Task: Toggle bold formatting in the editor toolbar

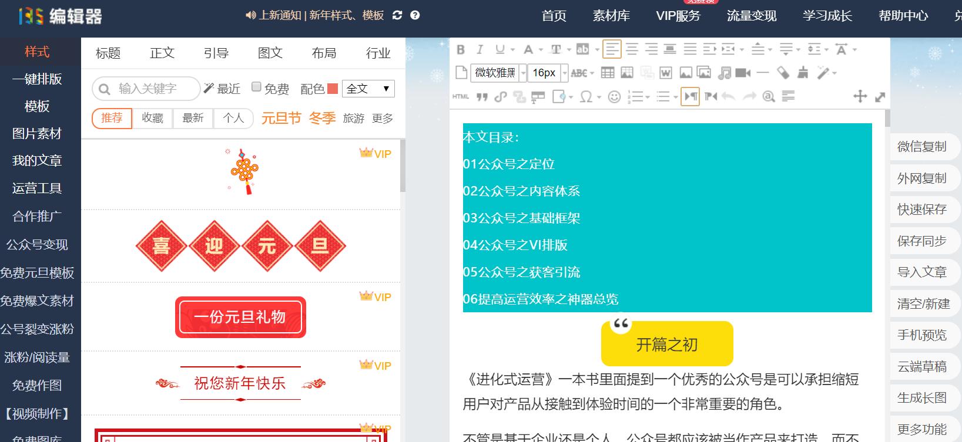Action: [x=461, y=49]
